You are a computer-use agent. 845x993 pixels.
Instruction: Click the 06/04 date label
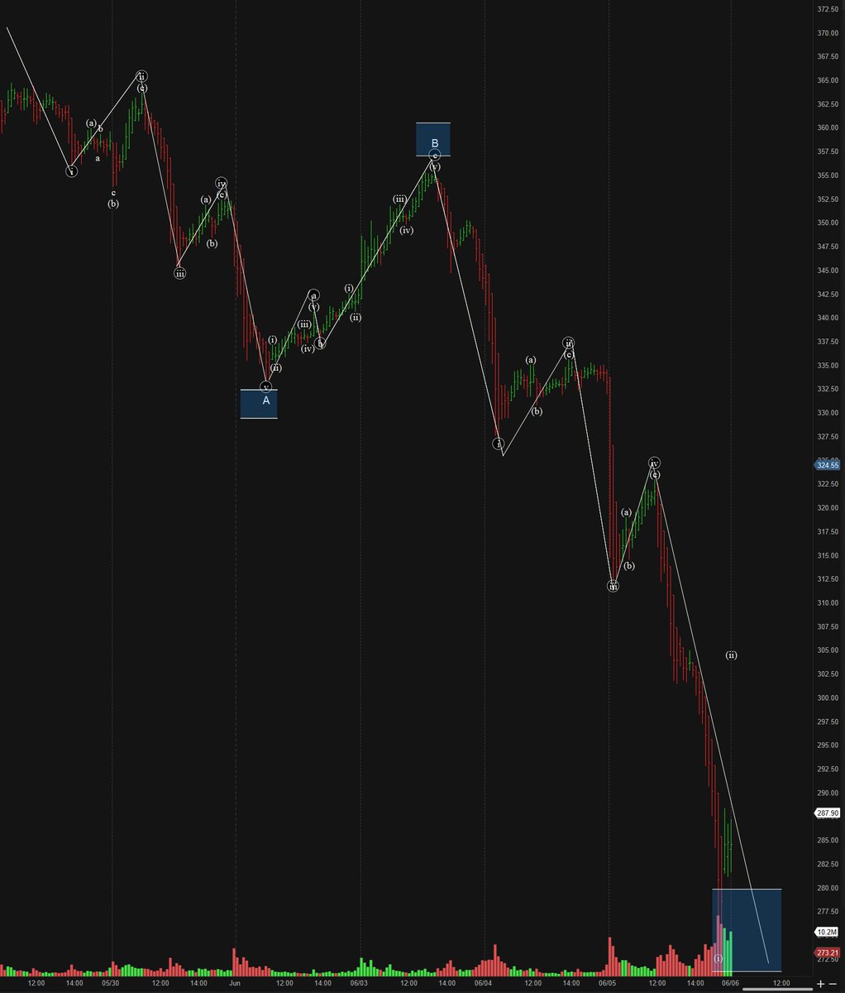point(483,984)
